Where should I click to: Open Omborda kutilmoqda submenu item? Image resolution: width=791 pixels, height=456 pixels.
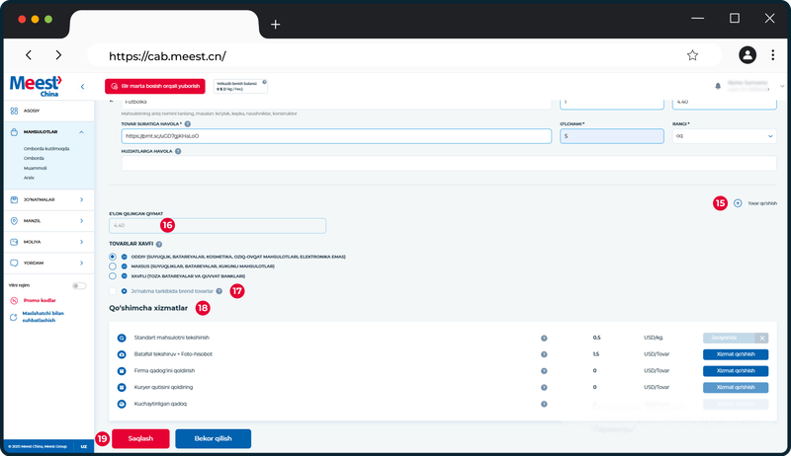tap(46, 149)
